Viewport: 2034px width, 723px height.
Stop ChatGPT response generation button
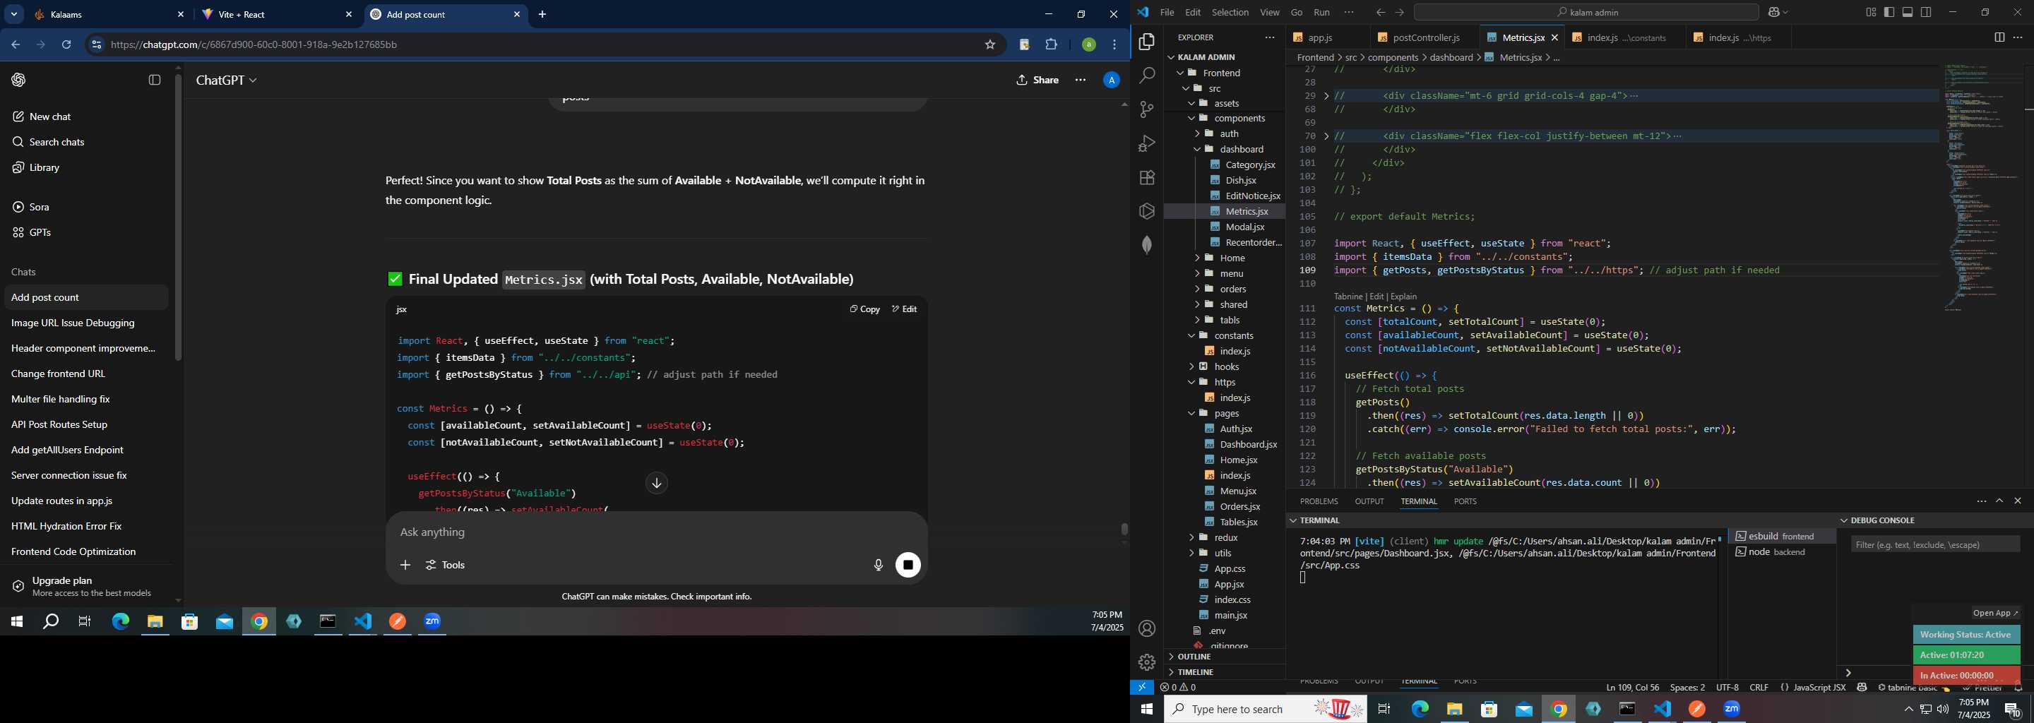tap(908, 565)
